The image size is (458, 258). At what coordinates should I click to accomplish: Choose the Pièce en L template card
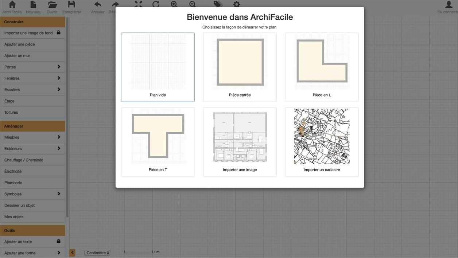tap(322, 67)
